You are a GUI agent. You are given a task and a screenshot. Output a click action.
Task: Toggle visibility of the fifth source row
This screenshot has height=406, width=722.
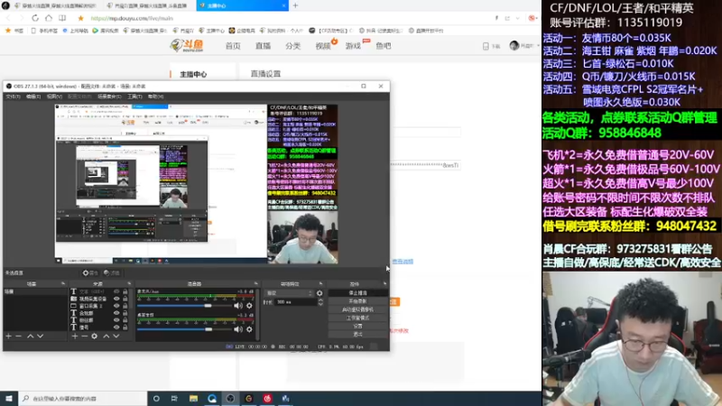(116, 320)
